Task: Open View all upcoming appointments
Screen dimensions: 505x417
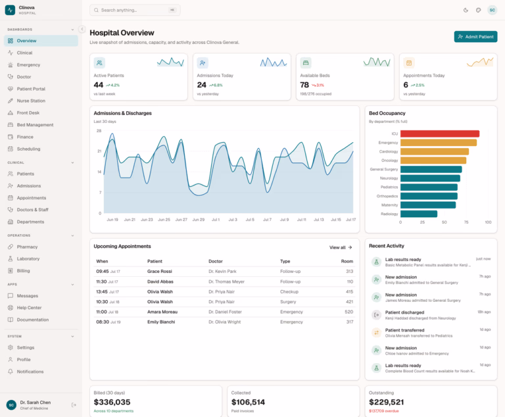Action: point(341,247)
